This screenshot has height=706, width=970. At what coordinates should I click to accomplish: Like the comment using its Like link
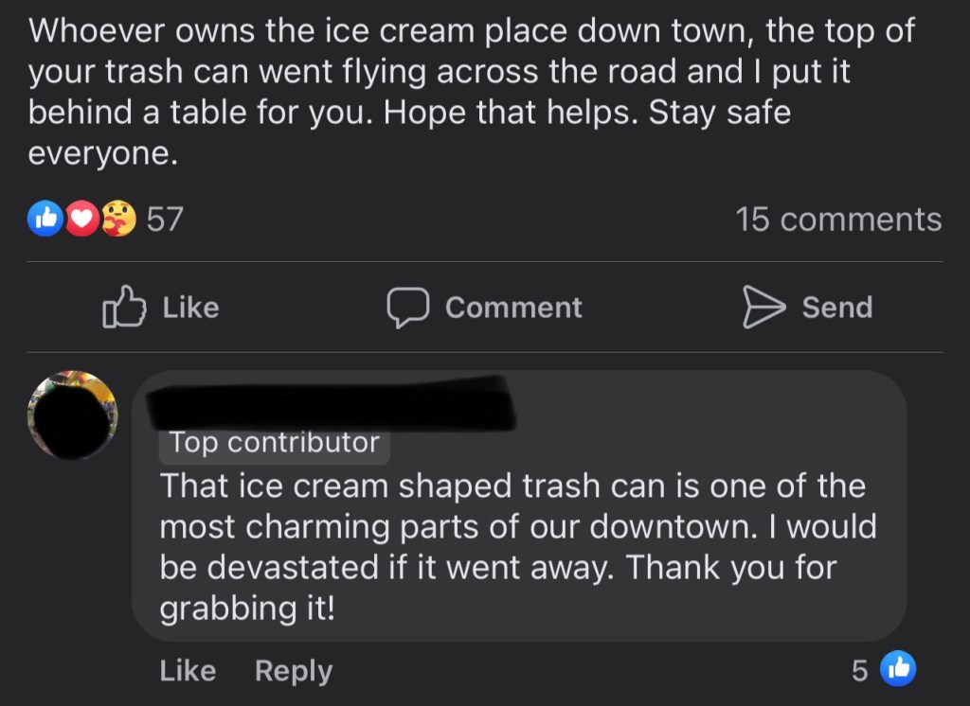pyautogui.click(x=188, y=671)
